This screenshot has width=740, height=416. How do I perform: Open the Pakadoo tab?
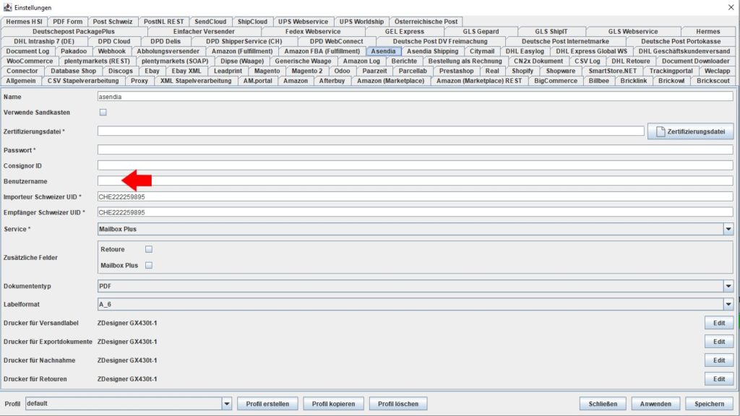click(74, 51)
